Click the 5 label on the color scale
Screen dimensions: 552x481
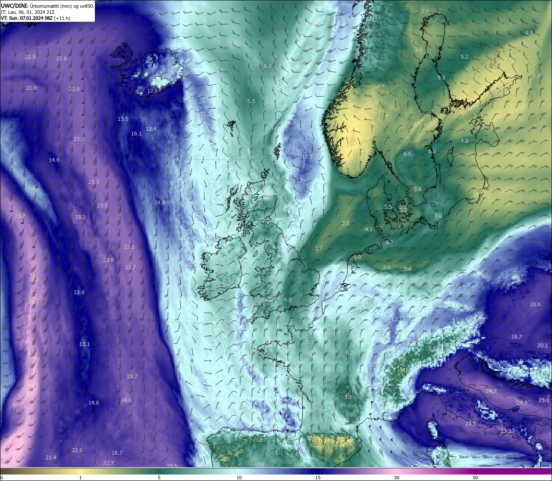pos(159,478)
